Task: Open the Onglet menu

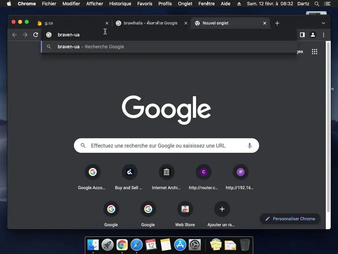Action: [x=185, y=4]
